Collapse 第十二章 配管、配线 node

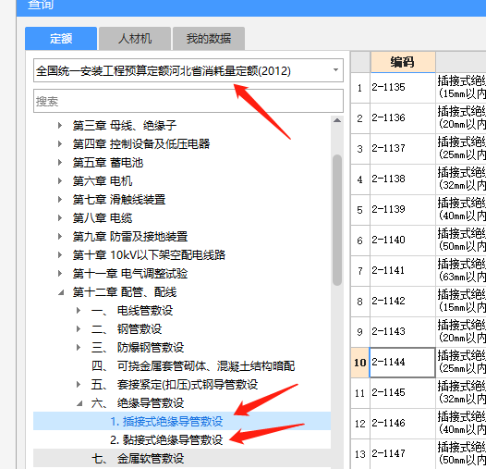click(x=61, y=292)
